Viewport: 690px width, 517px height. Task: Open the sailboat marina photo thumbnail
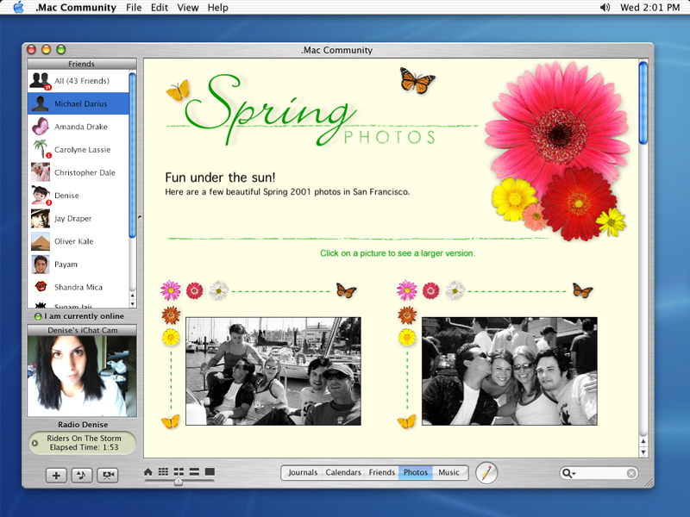273,371
